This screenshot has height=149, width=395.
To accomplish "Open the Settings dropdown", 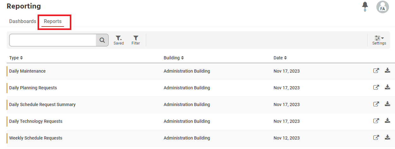I will pyautogui.click(x=379, y=40).
